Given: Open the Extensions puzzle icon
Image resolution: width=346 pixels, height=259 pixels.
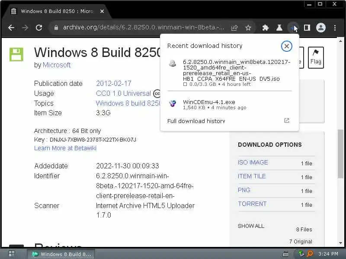Looking at the screenshot, I should pyautogui.click(x=266, y=28).
